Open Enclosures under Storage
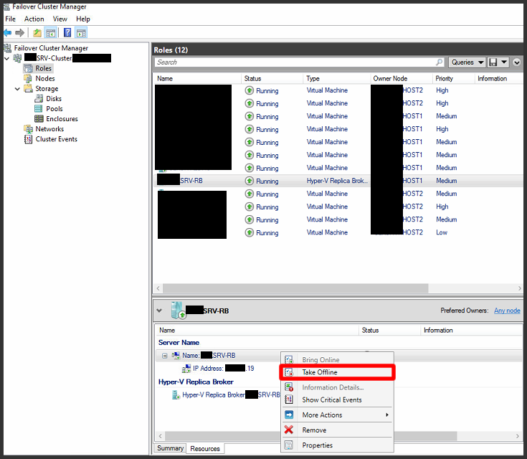This screenshot has width=527, height=459. (62, 119)
